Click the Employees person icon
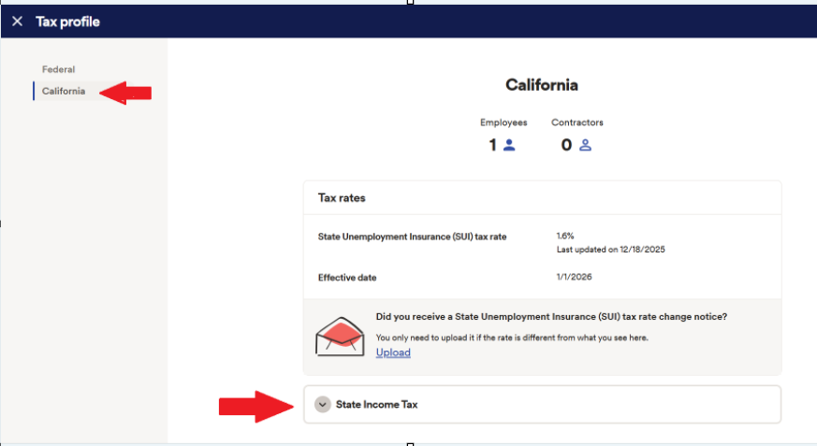 click(510, 145)
